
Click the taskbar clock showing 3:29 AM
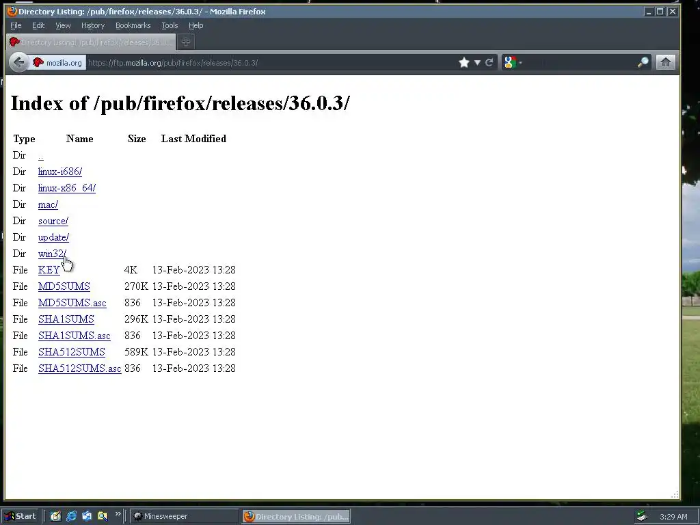[673, 517]
